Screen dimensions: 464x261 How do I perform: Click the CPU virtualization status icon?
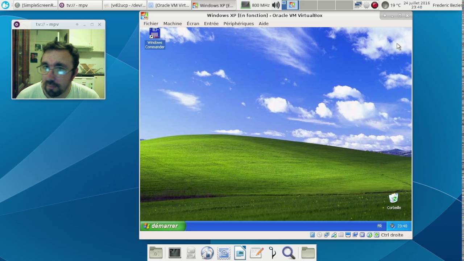pos(362,235)
